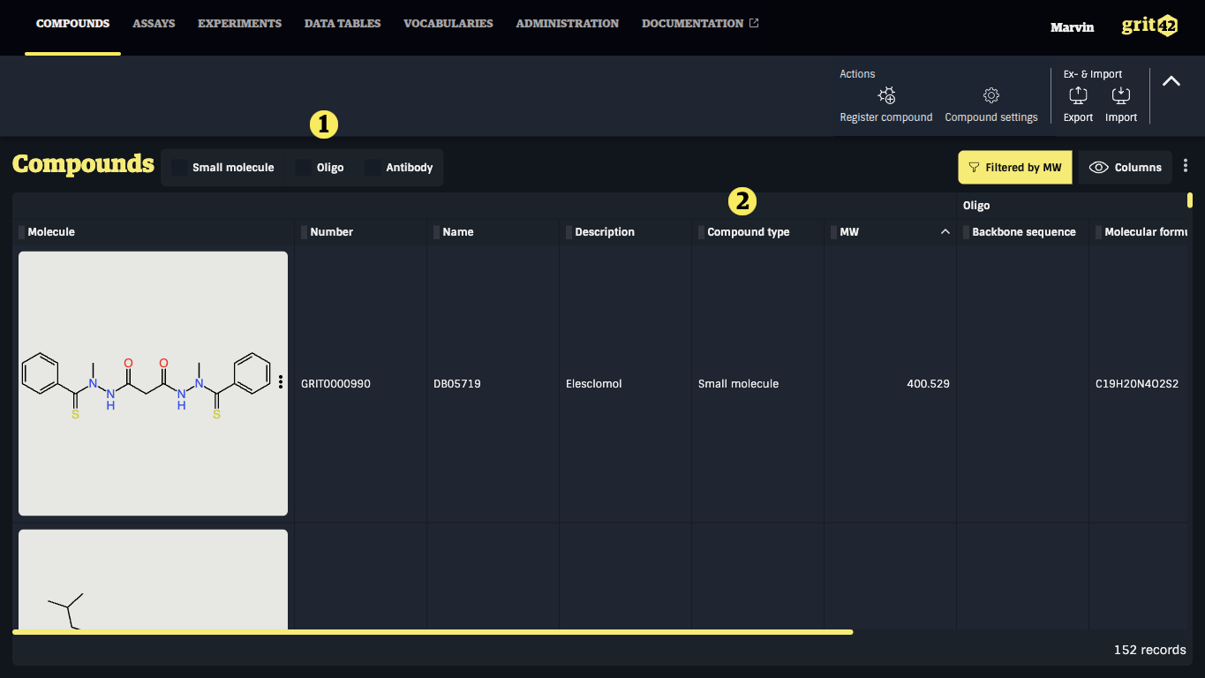This screenshot has height=678, width=1205.
Task: Open the table's three-dot options menu
Action: pyautogui.click(x=1186, y=166)
